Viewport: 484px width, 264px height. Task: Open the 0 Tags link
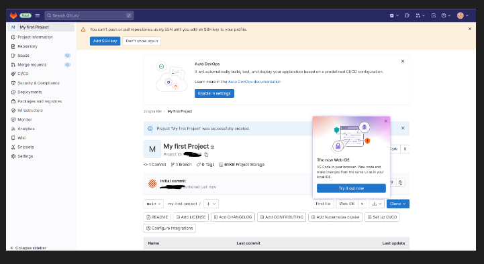pyautogui.click(x=205, y=165)
